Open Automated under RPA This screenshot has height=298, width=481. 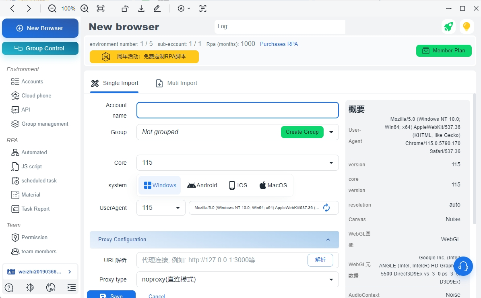29,153
